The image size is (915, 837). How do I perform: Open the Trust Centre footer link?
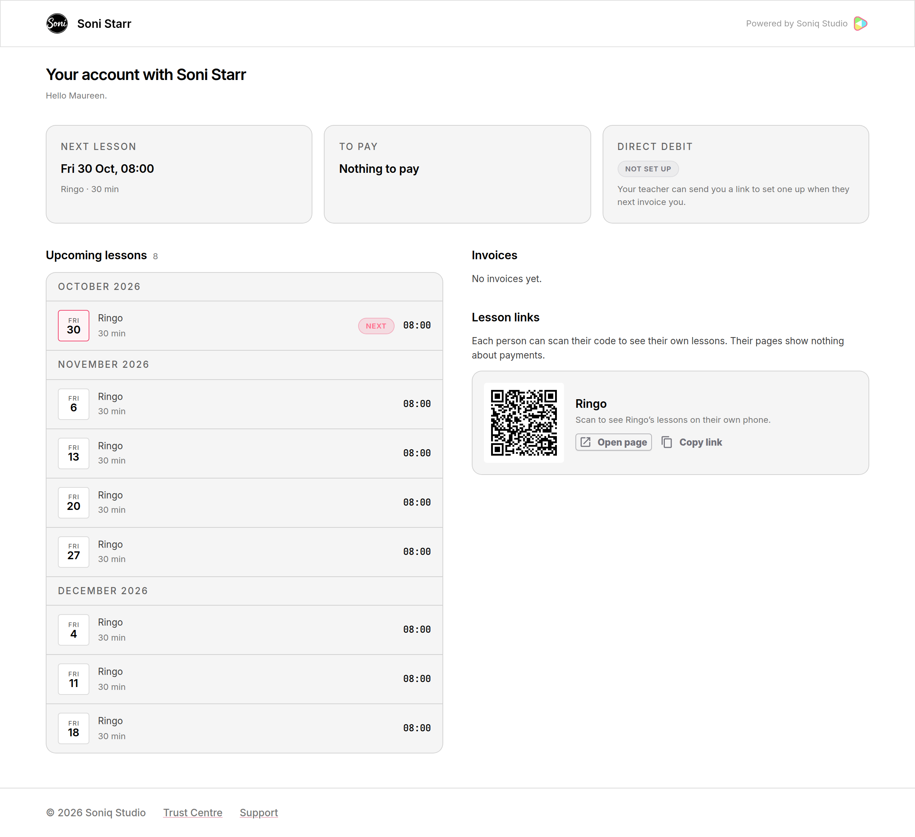tap(193, 812)
